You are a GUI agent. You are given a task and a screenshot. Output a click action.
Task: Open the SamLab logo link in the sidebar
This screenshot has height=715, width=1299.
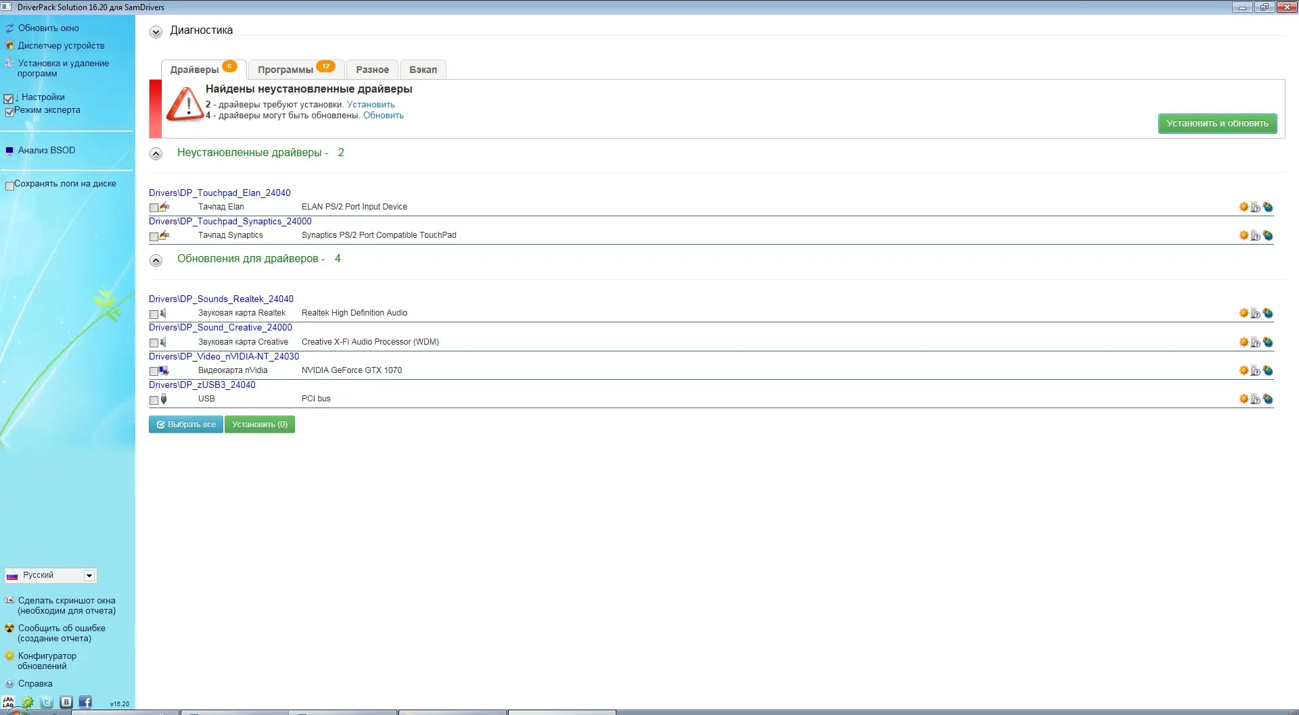click(8, 703)
